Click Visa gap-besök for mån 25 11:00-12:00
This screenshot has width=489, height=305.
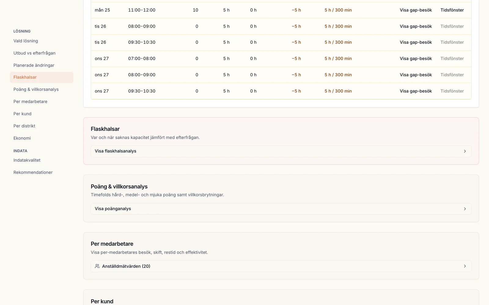tap(416, 10)
